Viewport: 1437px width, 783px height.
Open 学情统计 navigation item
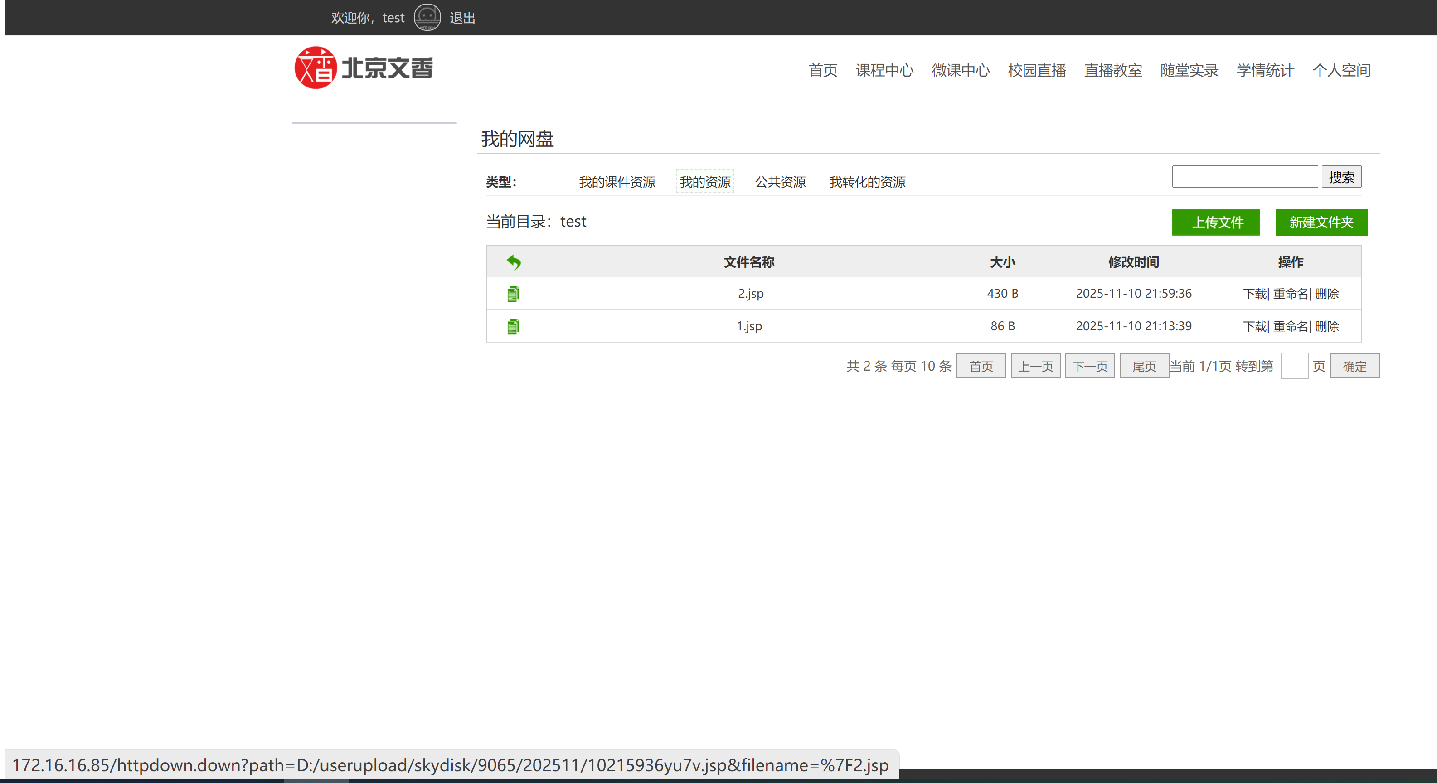[1265, 70]
